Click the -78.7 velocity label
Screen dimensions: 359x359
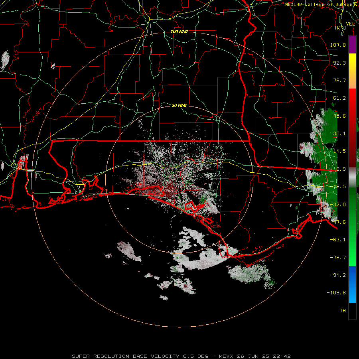[x=338, y=258]
